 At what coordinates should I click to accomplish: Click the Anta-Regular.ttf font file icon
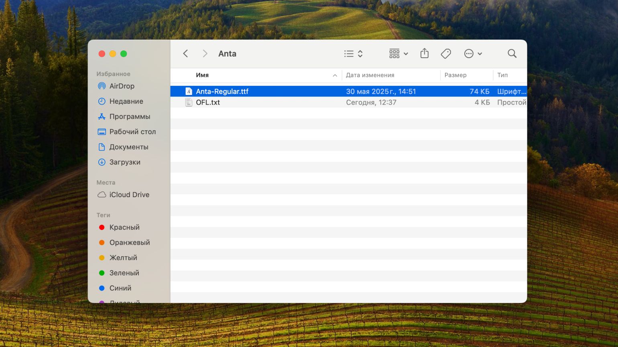point(189,92)
